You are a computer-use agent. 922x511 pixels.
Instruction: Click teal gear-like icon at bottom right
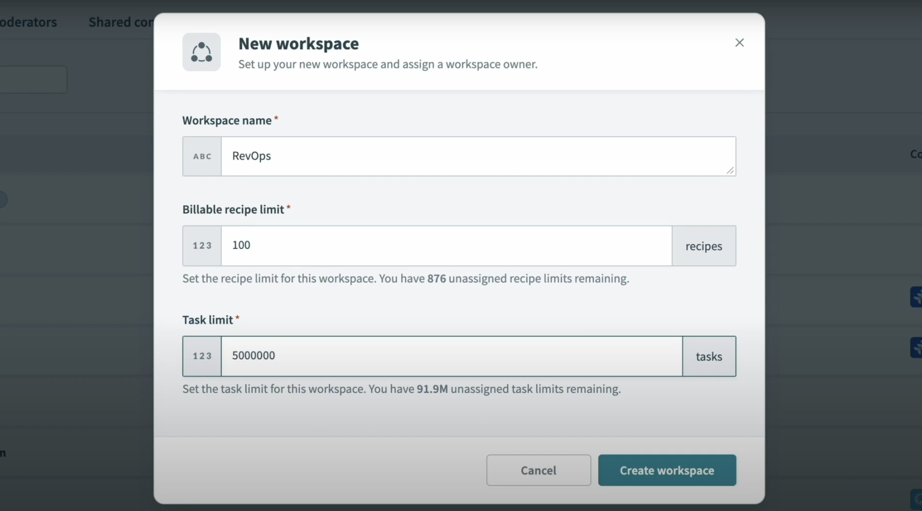click(x=917, y=499)
